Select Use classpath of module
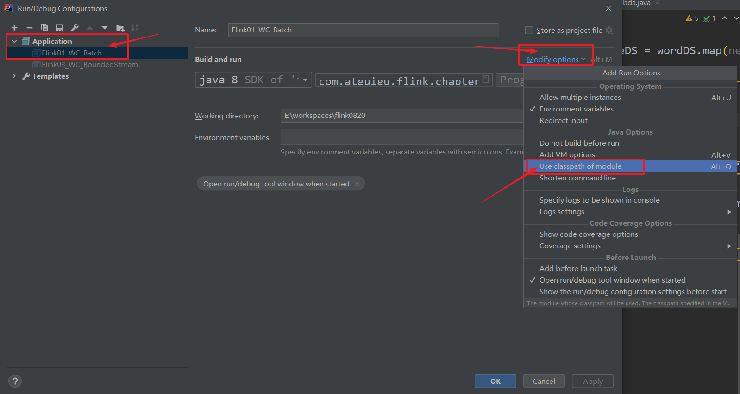This screenshot has height=394, width=740. [630, 166]
